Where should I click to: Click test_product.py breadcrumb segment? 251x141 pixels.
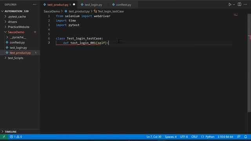coord(79,11)
